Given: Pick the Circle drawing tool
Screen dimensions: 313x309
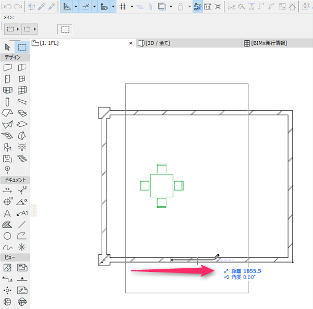Looking at the screenshot, I should [7, 236].
